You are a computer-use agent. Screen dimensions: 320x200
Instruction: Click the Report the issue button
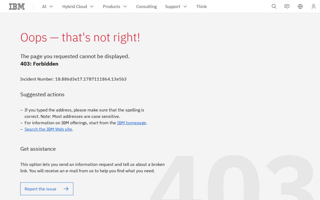(47, 189)
